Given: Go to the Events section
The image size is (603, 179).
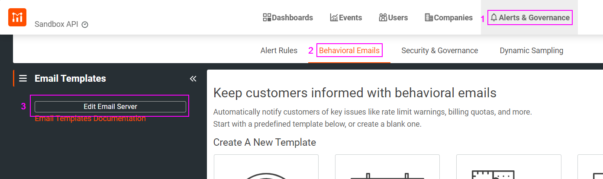Looking at the screenshot, I should 346,18.
